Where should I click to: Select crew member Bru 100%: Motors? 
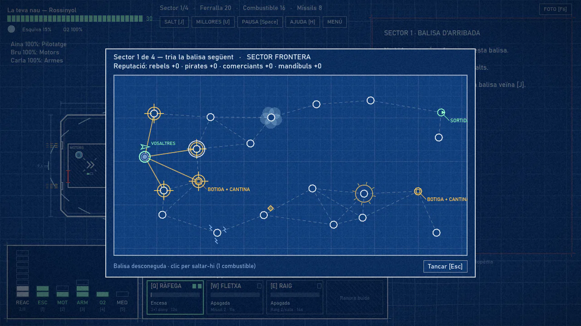tap(35, 53)
